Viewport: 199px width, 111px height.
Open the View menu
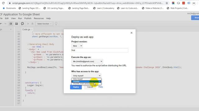[x=13, y=18]
